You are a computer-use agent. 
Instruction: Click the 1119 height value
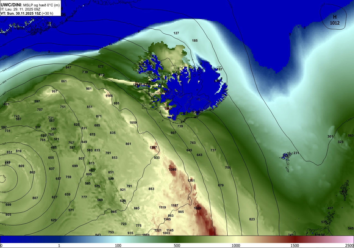pyautogui.click(x=162, y=207)
